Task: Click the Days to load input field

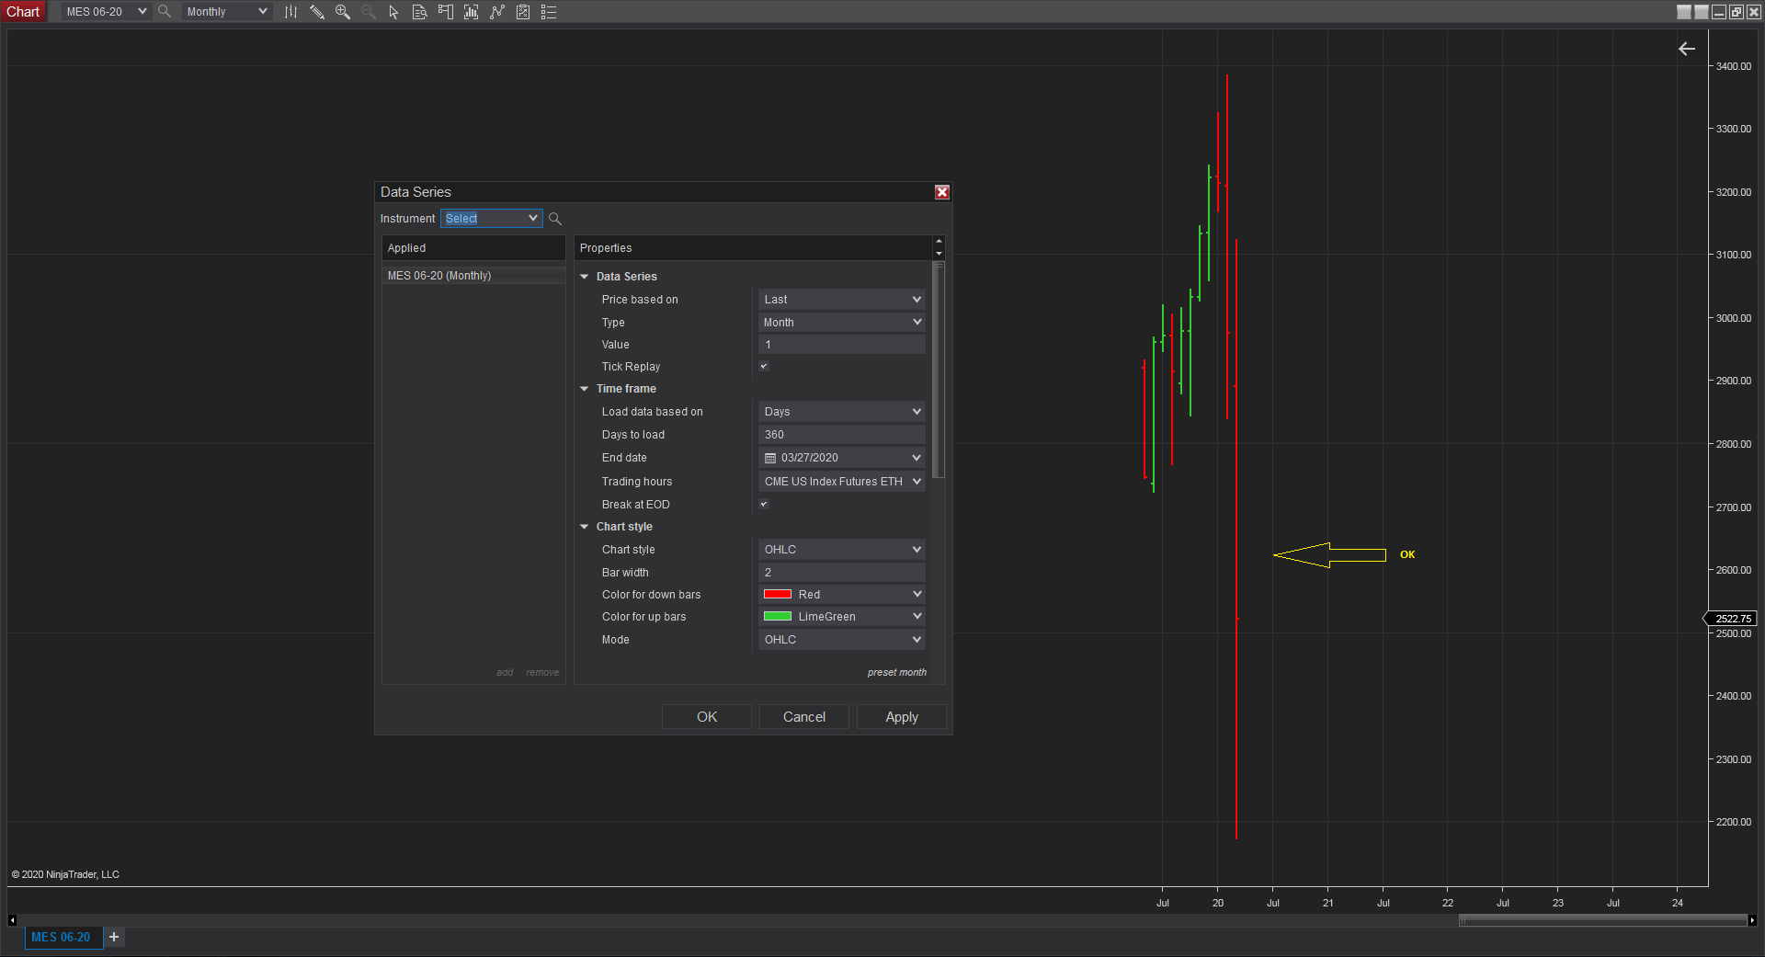Action: 841,435
